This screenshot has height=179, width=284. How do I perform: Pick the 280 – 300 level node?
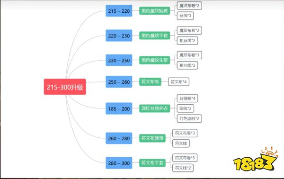point(119,163)
